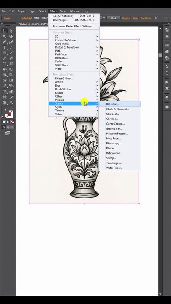Open the Actions panel play icon
This screenshot has height=304, width=171.
(x=167, y=82)
